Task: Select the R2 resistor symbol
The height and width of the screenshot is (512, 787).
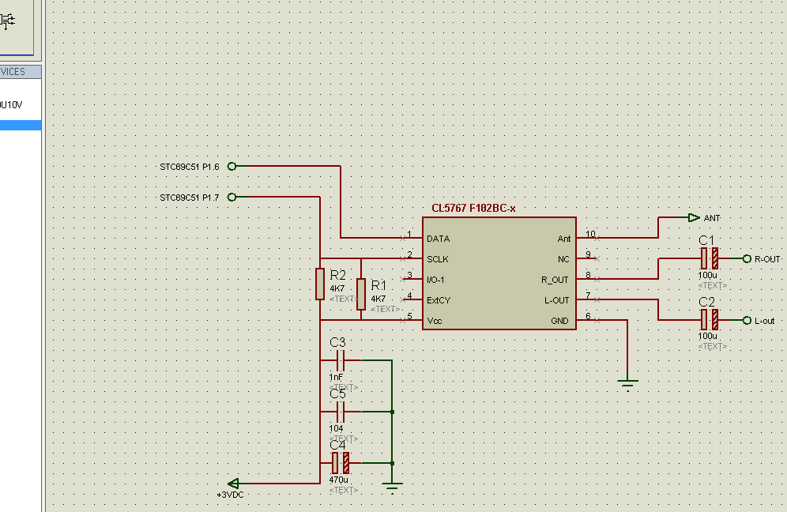Action: (320, 284)
